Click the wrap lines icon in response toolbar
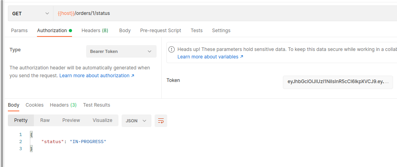Screen dimensions: 397x167 (x=161, y=121)
